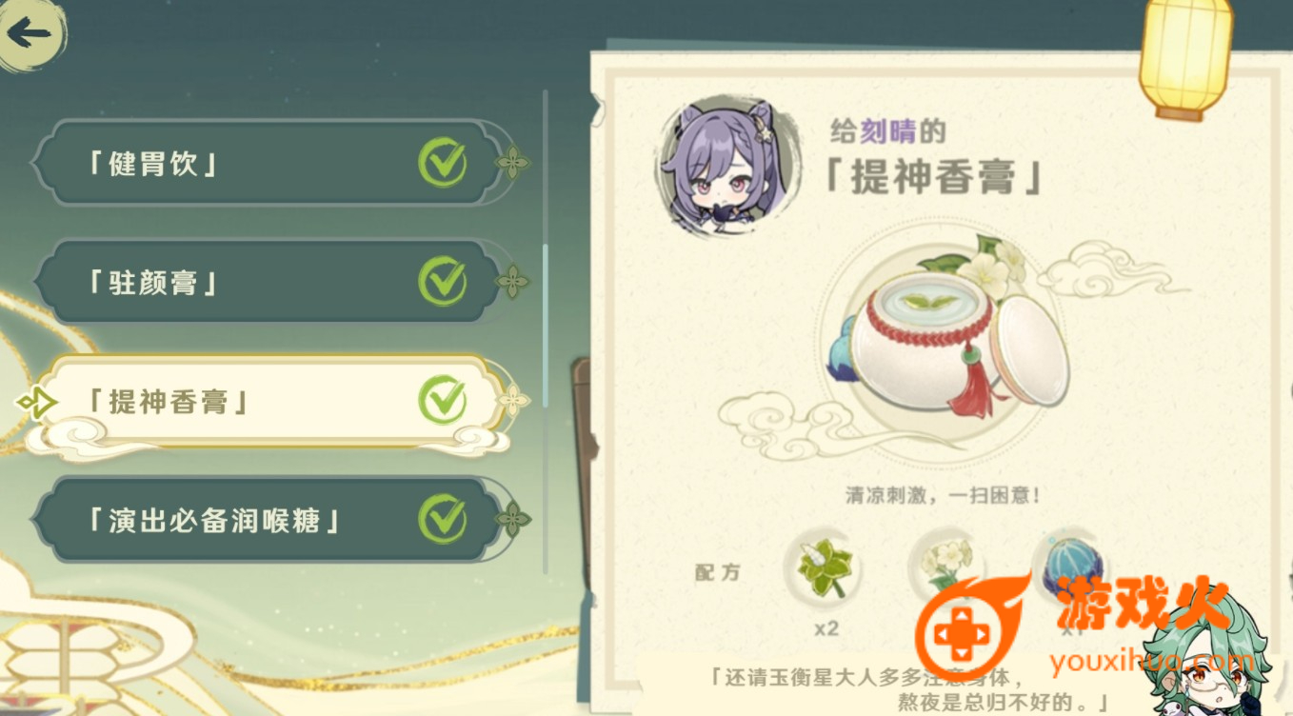Click the 刻晴 name link in header
This screenshot has height=716, width=1293.
click(x=886, y=132)
